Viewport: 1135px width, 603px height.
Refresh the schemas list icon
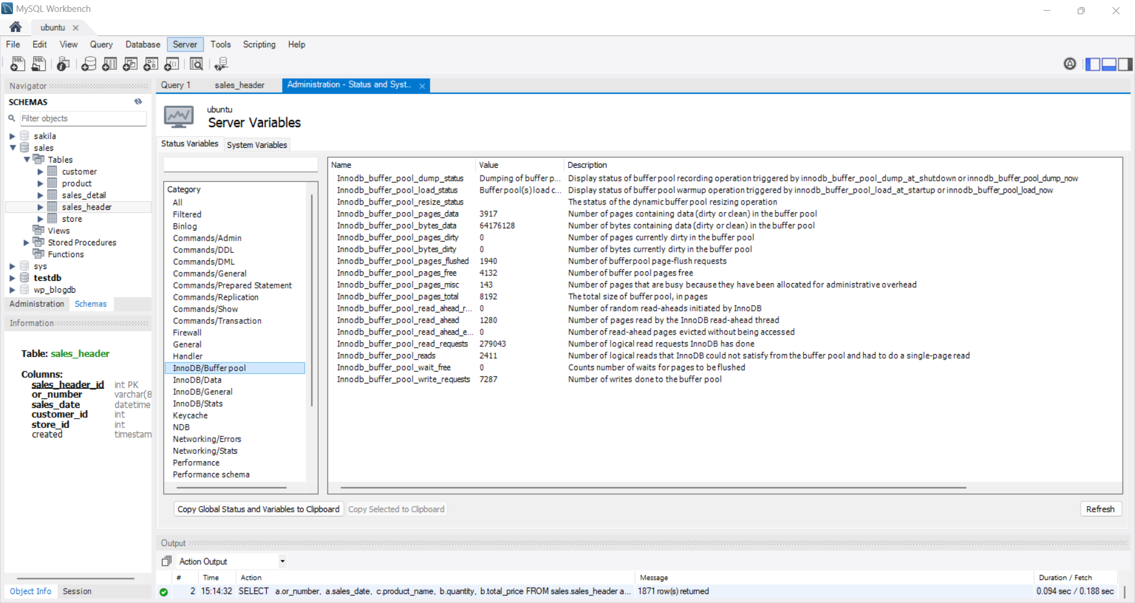coord(138,102)
